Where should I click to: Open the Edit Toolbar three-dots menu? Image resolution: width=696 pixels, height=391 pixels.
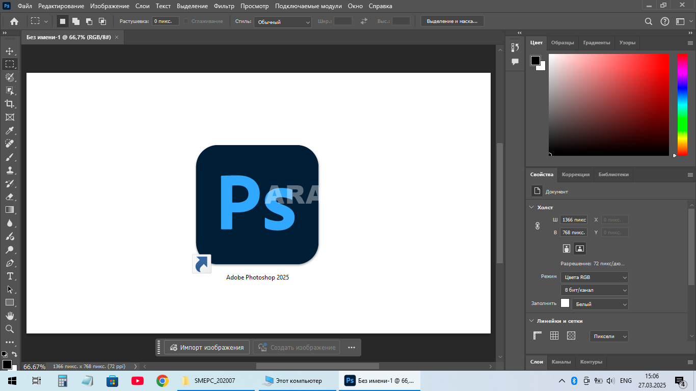tap(10, 343)
